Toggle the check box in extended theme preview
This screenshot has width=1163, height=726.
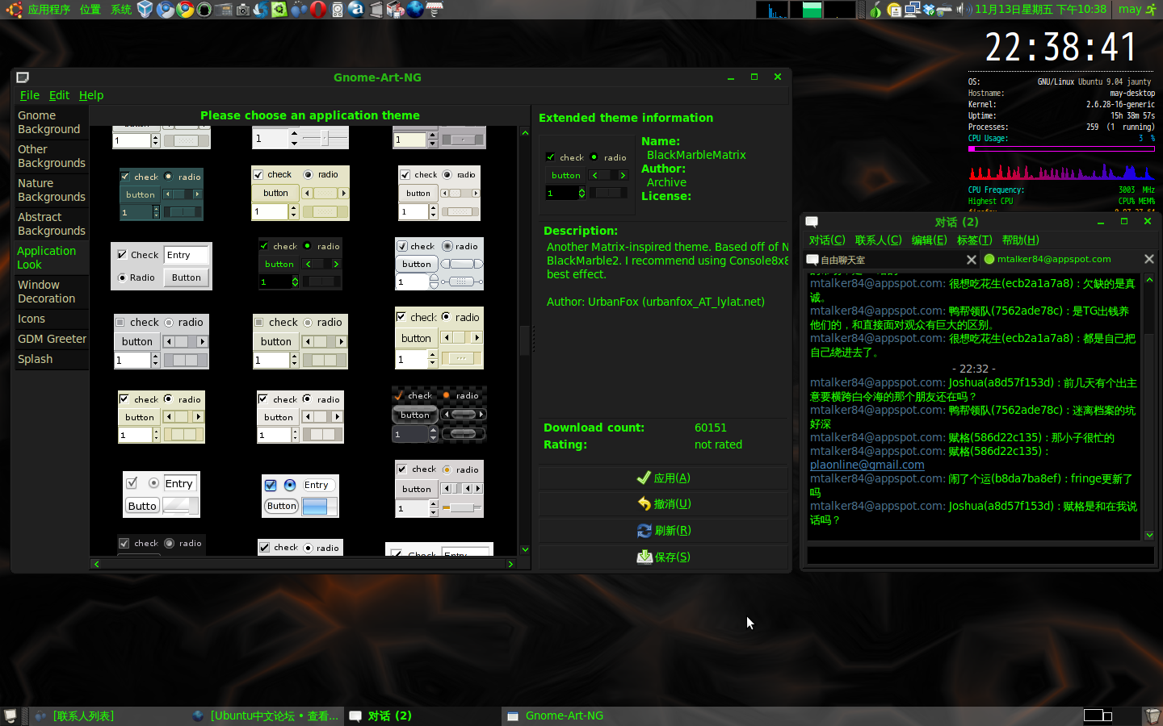[x=551, y=157]
